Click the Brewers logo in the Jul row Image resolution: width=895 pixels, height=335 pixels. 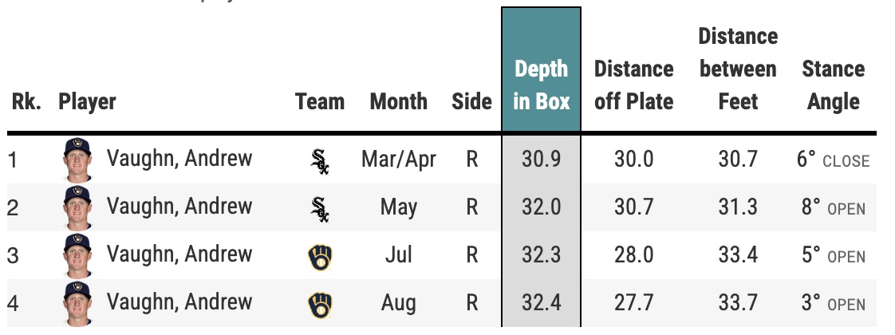coord(319,256)
